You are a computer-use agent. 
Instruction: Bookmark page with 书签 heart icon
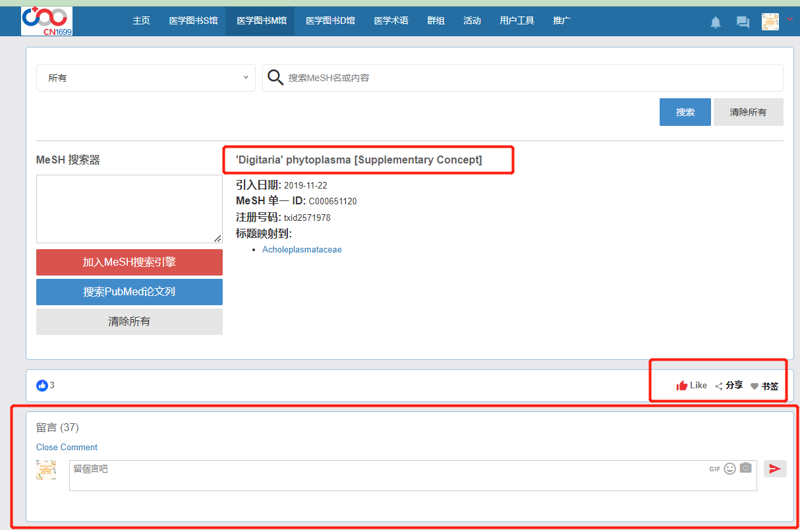[x=755, y=387]
